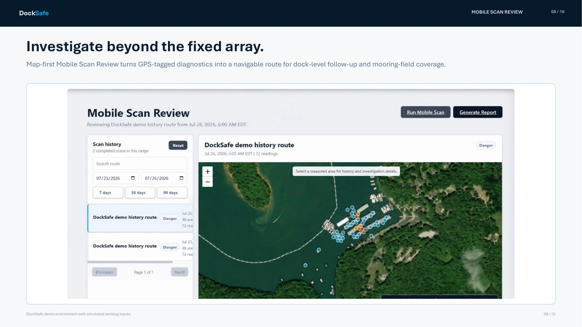Focus the Search route input field
This screenshot has height=327, width=582.
pyautogui.click(x=140, y=163)
